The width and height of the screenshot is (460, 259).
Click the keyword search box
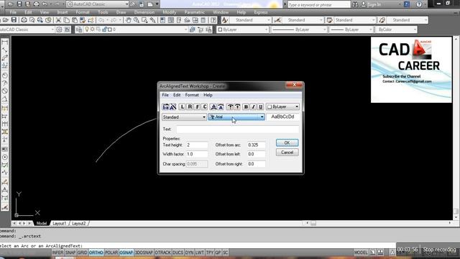click(x=318, y=4)
